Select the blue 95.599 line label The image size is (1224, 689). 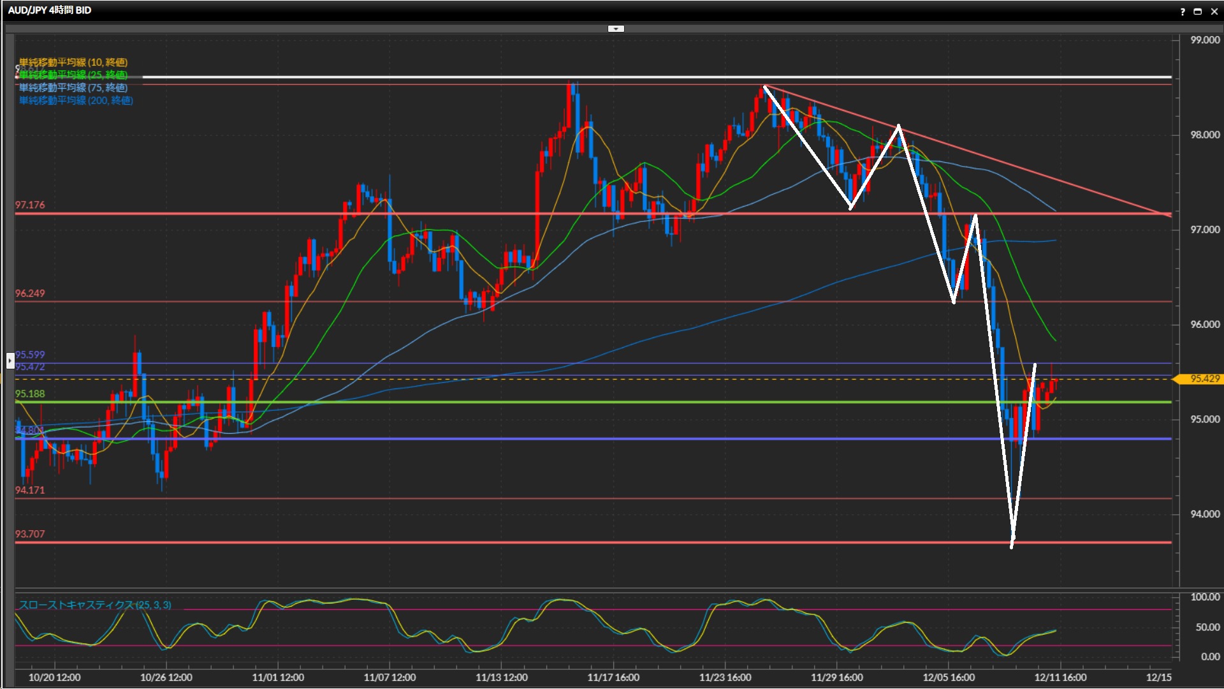pyautogui.click(x=30, y=355)
